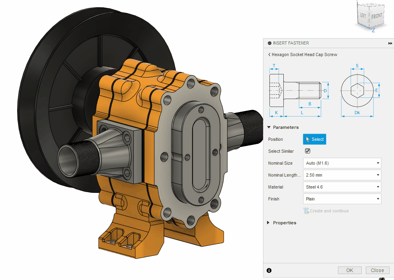394x280 pixels.
Task: Dismiss the dialog with Close
Action: (x=377, y=270)
